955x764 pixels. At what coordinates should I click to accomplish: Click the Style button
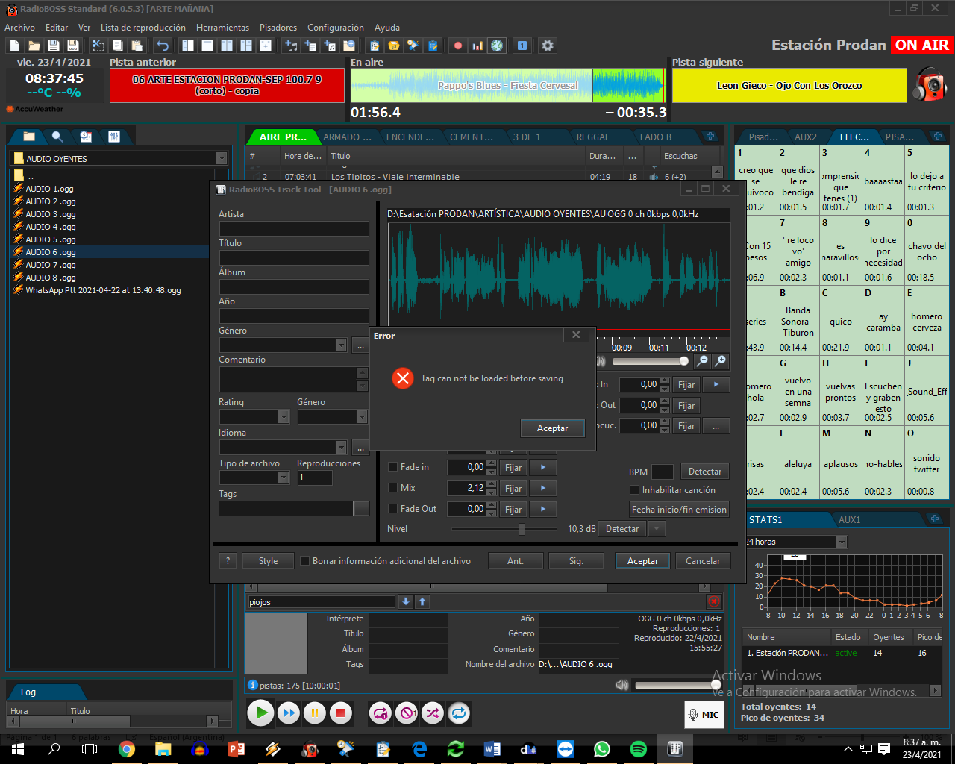(268, 561)
